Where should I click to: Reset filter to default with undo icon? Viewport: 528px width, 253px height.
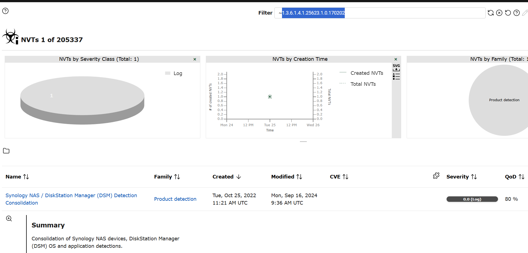click(508, 13)
